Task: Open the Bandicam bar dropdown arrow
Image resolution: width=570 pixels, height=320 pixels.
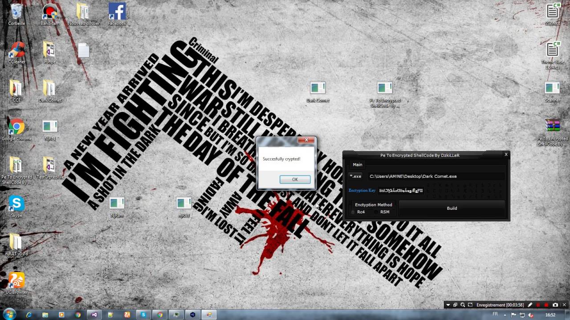Action: click(x=448, y=305)
